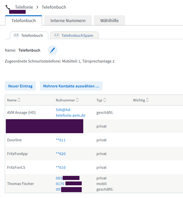Viewport: 183px width, 198px height.
Task: Click the Wichtig column header label
Action: click(139, 100)
